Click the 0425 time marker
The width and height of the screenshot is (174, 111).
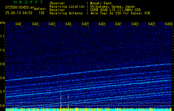pos(85,24)
